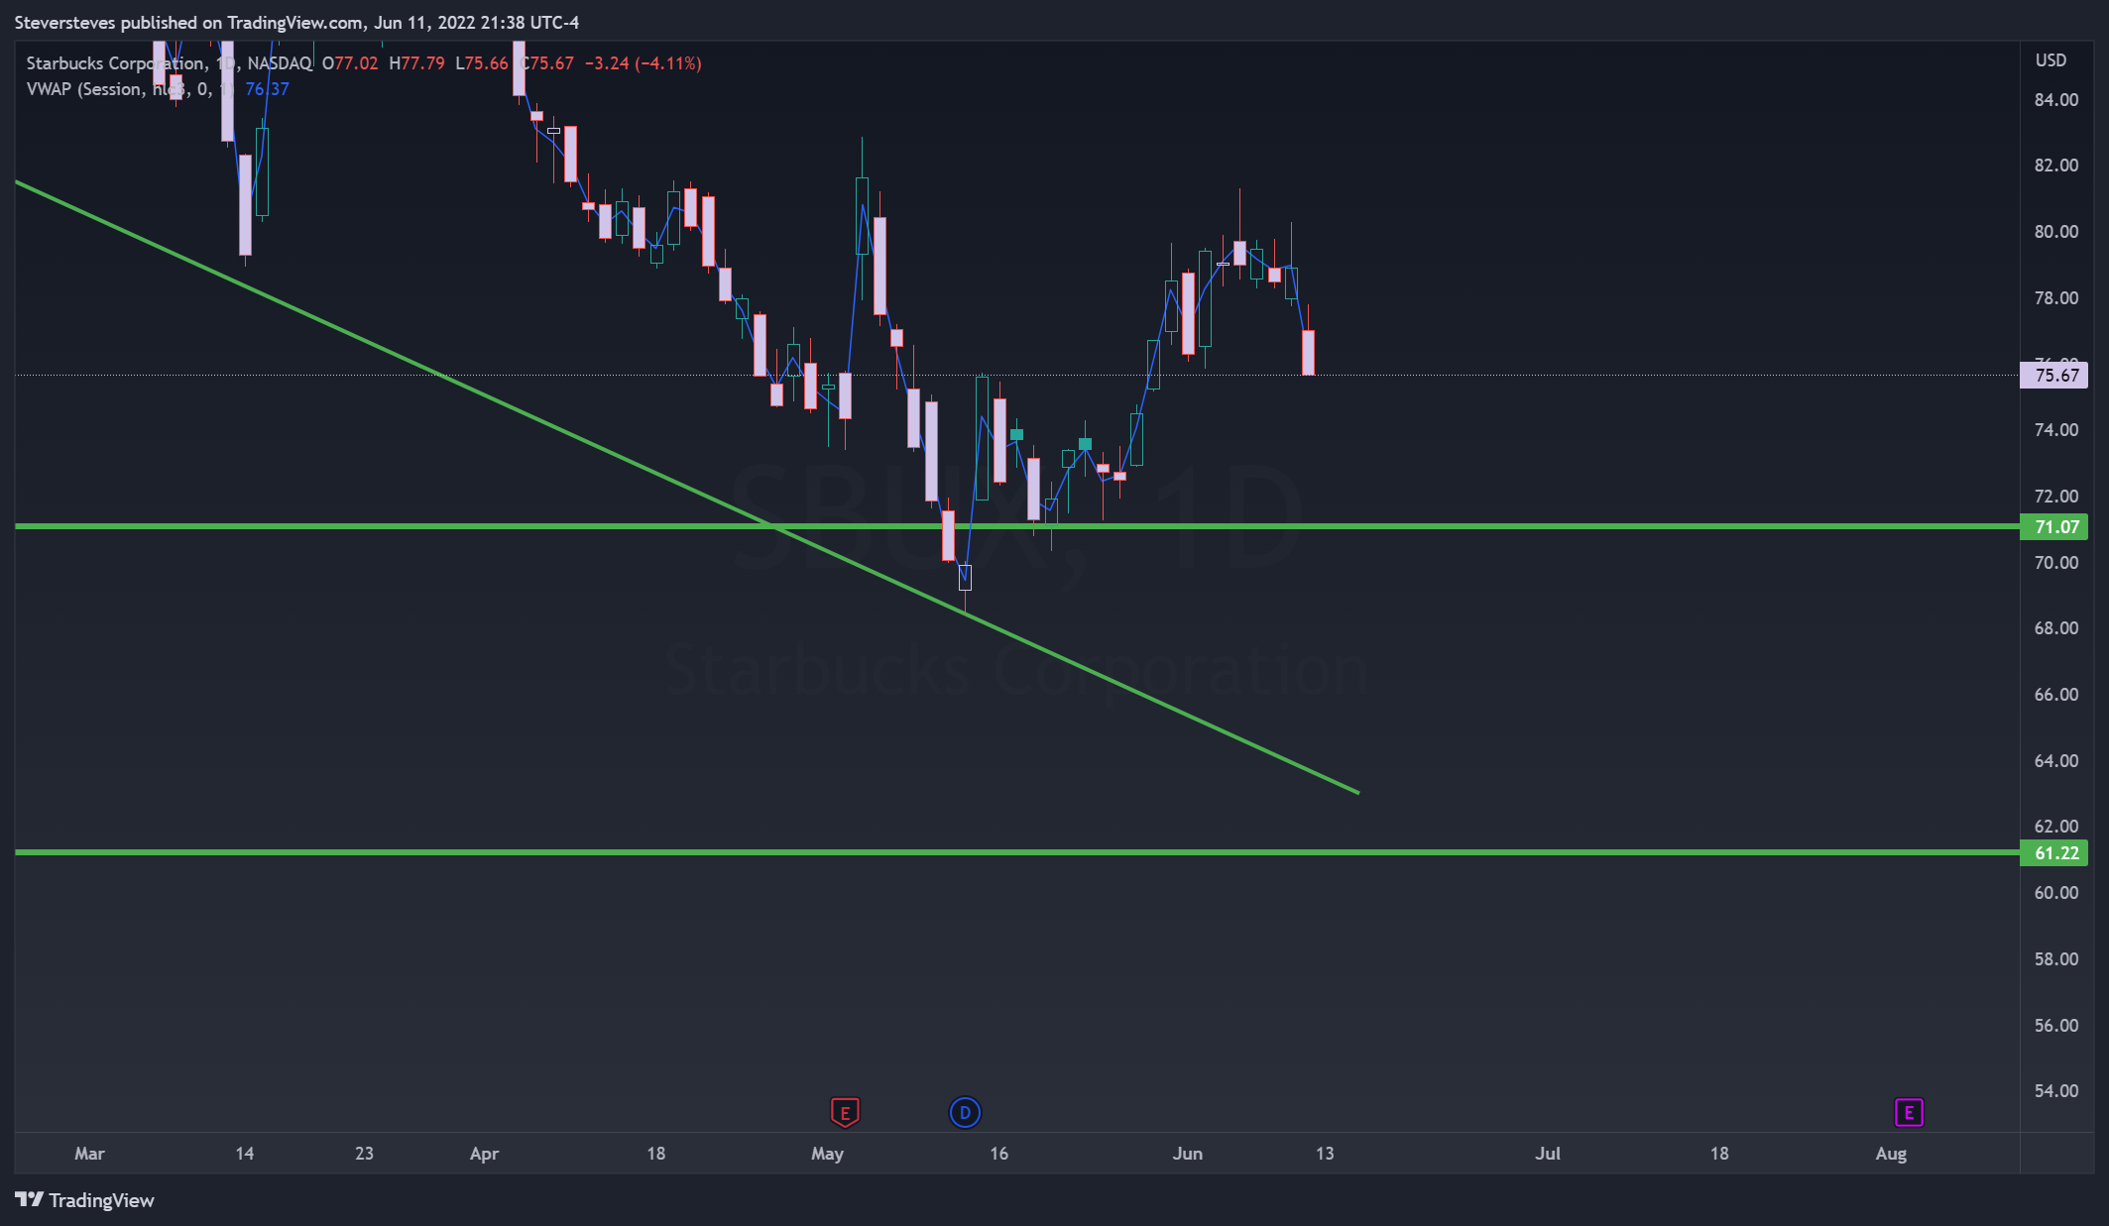Click the high value H77.79
The width and height of the screenshot is (2109, 1226).
pos(417,63)
